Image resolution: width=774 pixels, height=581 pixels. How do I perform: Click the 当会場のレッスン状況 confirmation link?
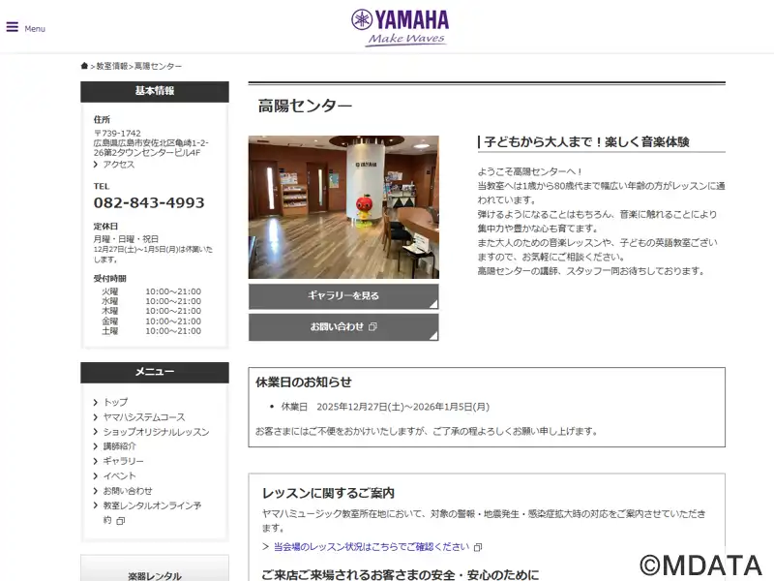371,547
